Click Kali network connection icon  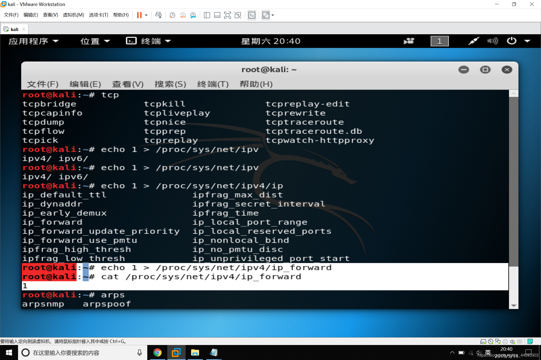tap(473, 41)
